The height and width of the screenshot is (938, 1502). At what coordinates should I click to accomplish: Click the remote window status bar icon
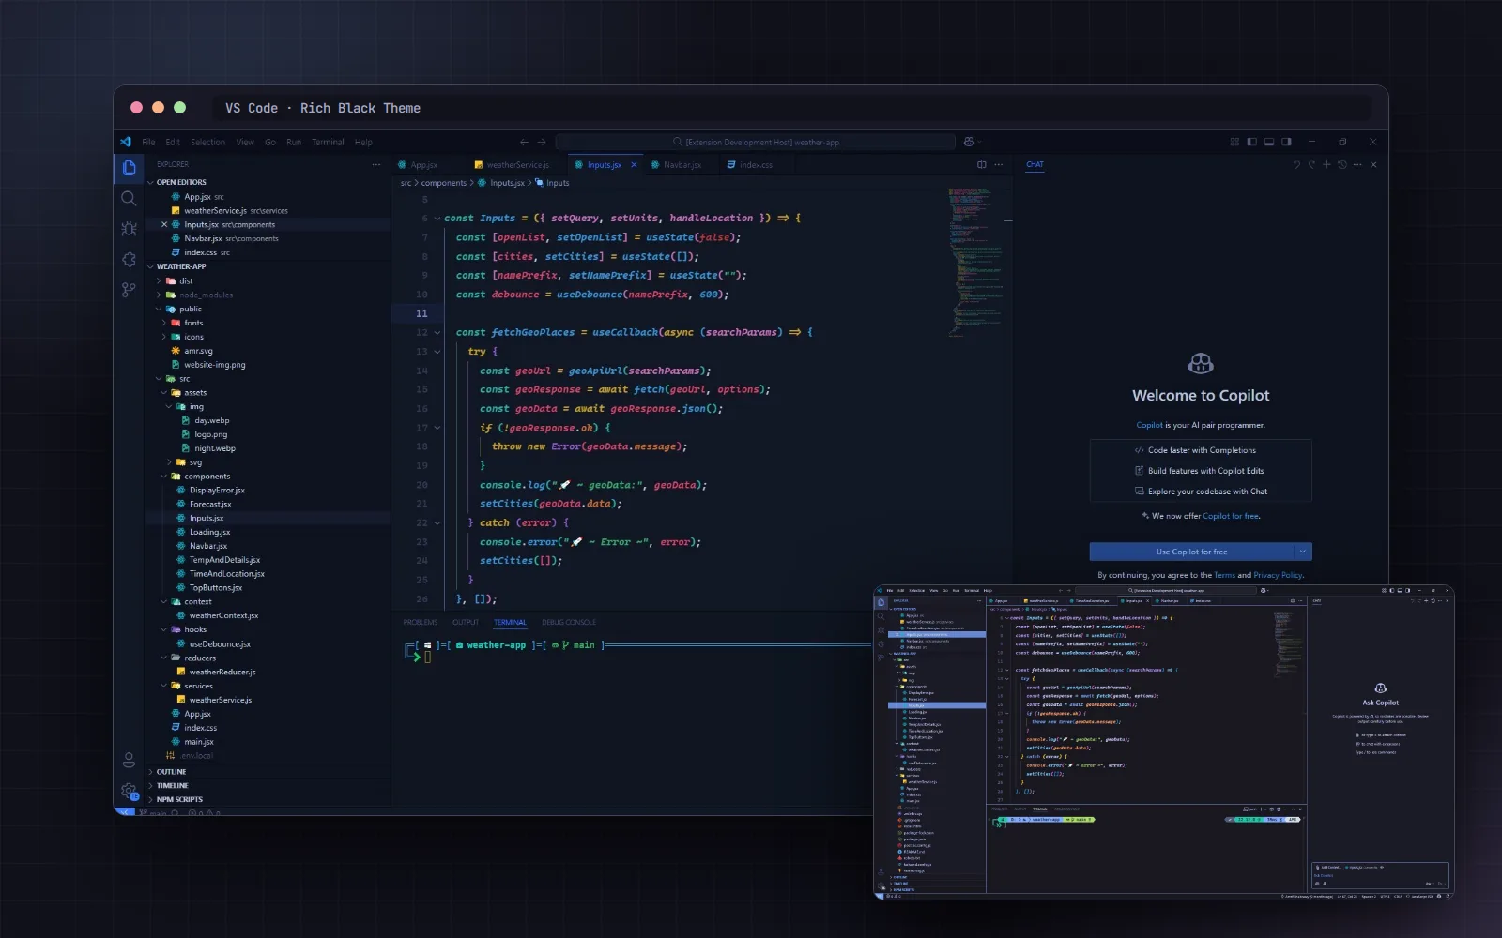pyautogui.click(x=124, y=811)
